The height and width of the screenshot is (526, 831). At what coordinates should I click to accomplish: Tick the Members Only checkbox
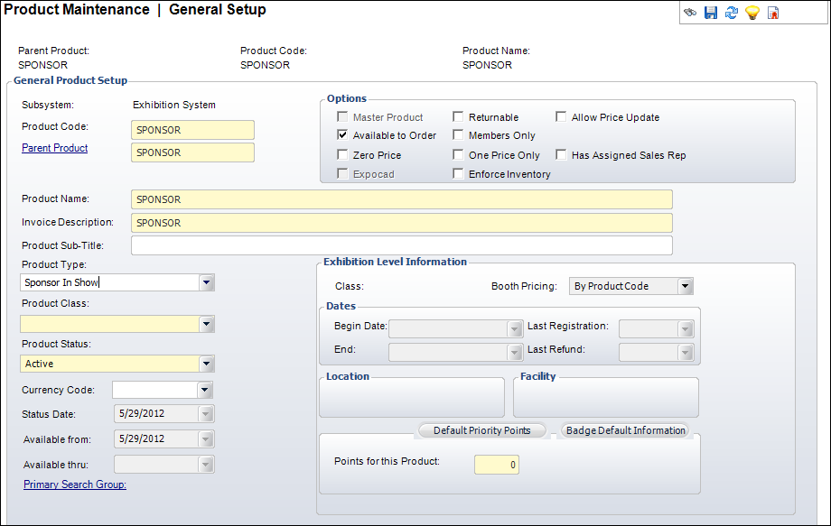click(x=459, y=135)
